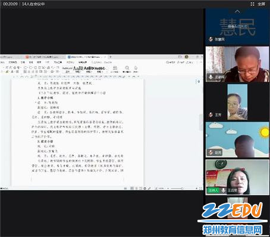The height and width of the screenshot is (237, 270).
Task: Select the tile with cartoon sky background
Action: [x=237, y=140]
